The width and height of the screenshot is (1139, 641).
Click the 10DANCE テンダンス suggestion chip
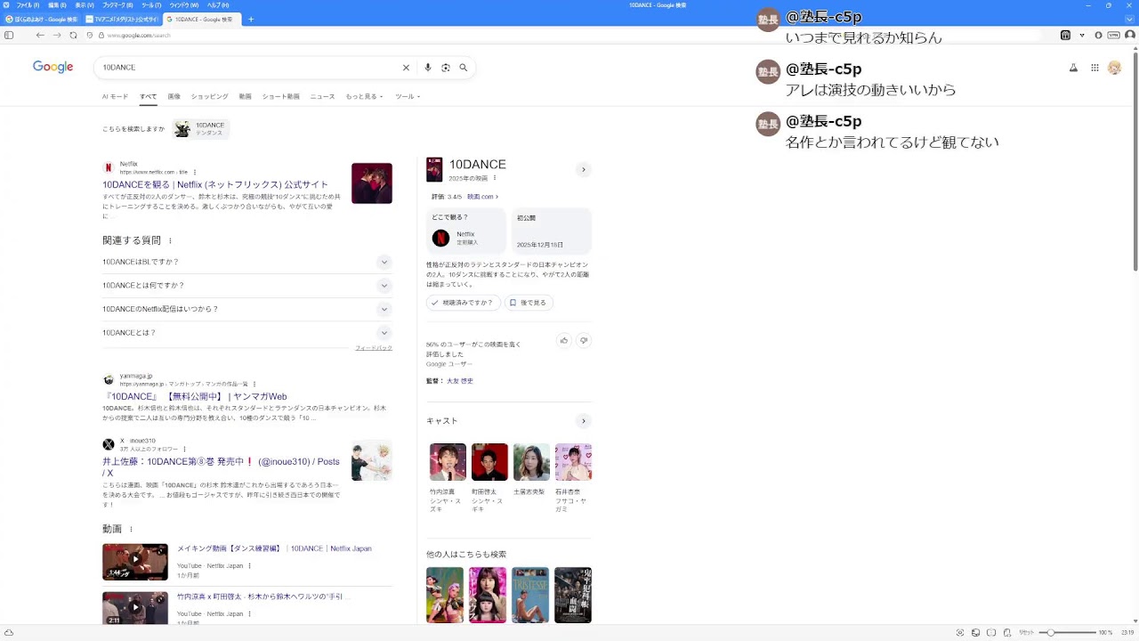tap(201, 129)
